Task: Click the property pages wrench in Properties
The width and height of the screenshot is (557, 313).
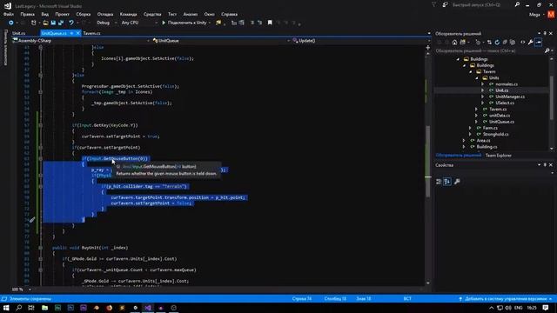Action: click(457, 182)
